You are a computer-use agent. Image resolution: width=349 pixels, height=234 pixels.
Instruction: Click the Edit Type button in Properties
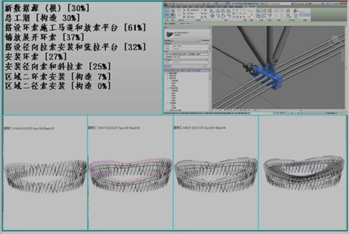[205, 41]
